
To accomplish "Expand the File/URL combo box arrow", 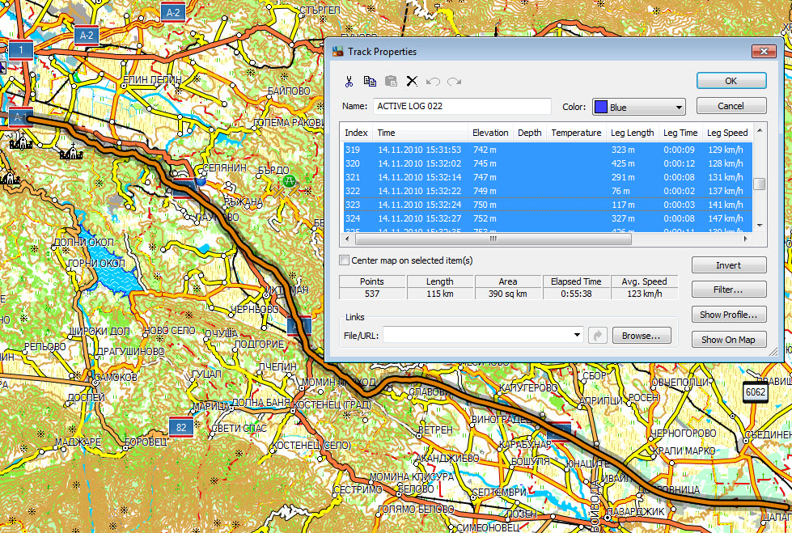I will (x=577, y=335).
